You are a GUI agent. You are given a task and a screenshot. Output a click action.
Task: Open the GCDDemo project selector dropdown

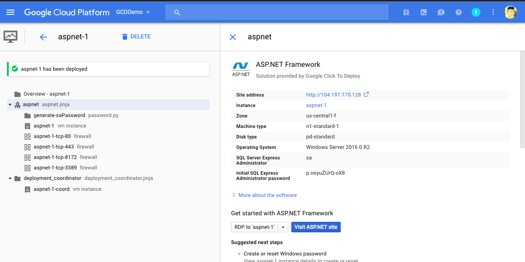pyautogui.click(x=133, y=12)
